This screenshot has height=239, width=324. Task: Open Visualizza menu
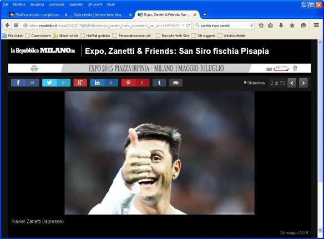tap(37, 4)
